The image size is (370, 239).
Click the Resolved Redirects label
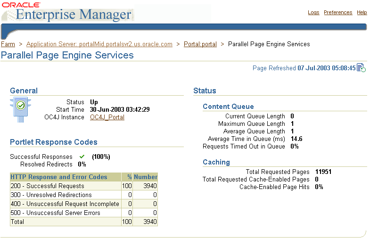click(46, 164)
